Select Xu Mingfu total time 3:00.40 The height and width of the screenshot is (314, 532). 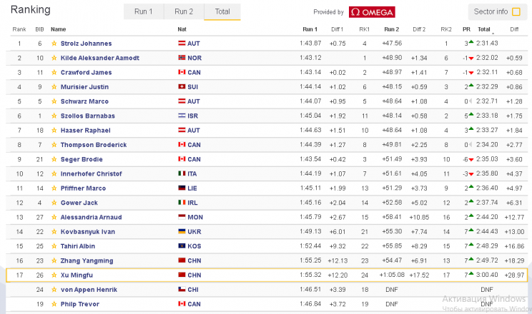click(x=487, y=275)
